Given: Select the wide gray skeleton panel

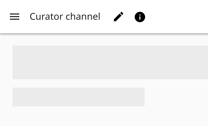Looking at the screenshot, I should click(x=110, y=62).
